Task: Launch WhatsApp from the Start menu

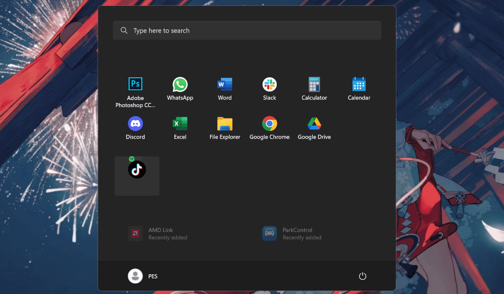Action: point(180,84)
